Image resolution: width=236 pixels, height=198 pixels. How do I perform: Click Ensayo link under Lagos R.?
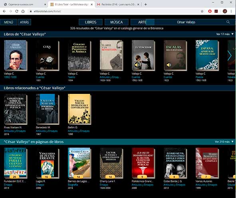40,184
